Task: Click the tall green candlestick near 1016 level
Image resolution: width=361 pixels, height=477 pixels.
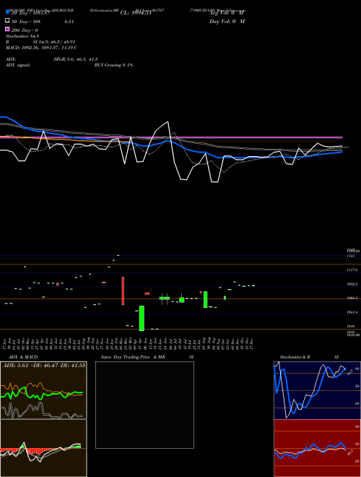Action: [142, 318]
